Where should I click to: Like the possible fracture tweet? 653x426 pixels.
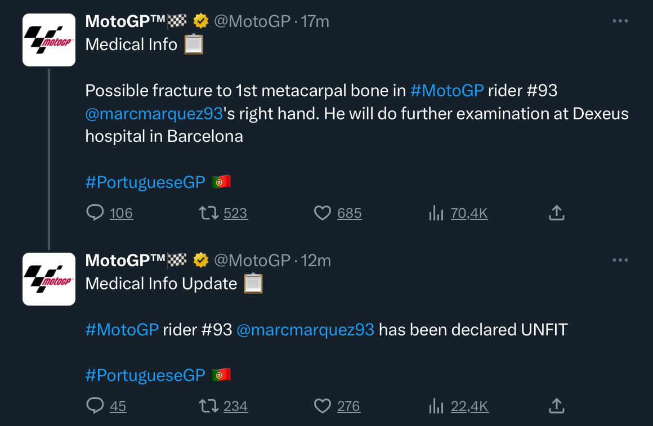[x=322, y=213]
